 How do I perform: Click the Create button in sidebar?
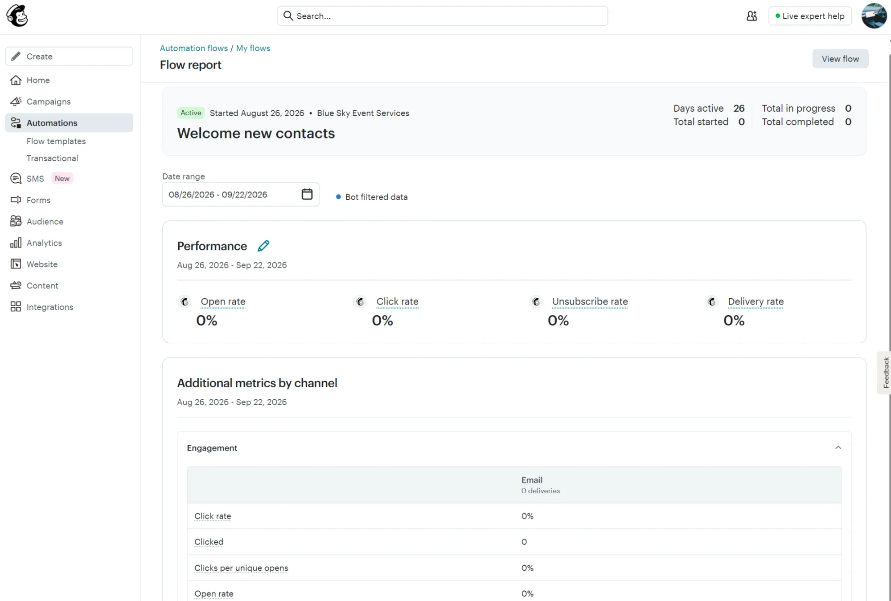tap(69, 56)
